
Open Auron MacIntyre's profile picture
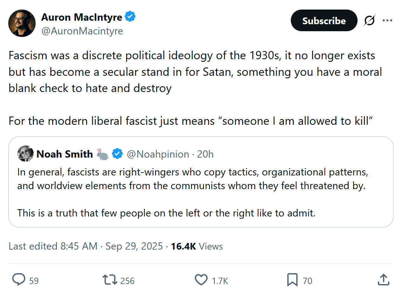point(22,23)
